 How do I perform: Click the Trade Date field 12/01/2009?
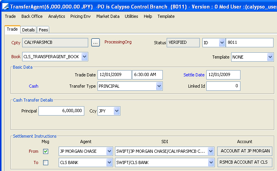[115, 75]
